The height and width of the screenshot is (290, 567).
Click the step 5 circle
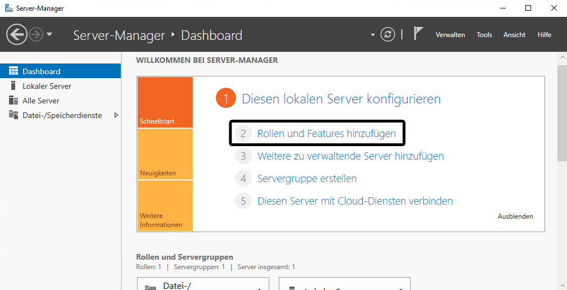[x=243, y=201]
